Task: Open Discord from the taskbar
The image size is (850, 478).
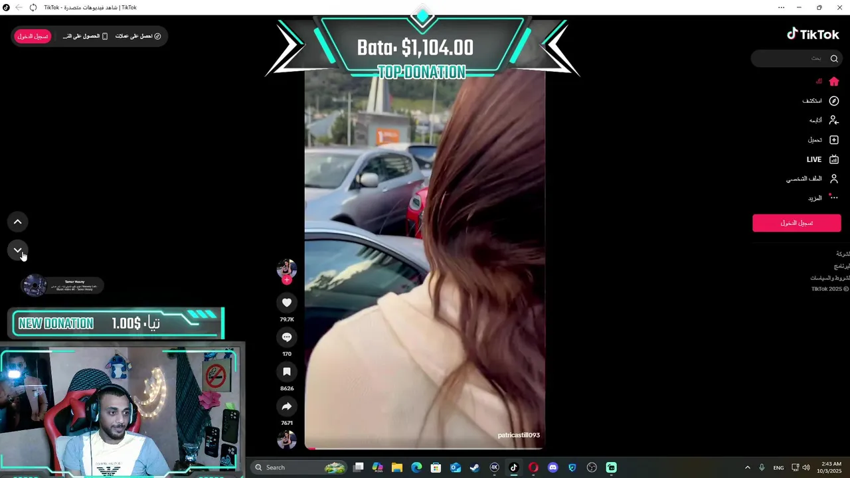Action: 552,467
